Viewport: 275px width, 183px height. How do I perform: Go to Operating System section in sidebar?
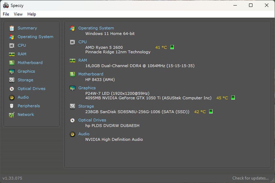pyautogui.click(x=35, y=37)
